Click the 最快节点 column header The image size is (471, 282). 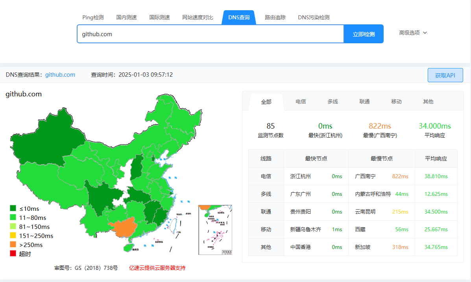316,158
